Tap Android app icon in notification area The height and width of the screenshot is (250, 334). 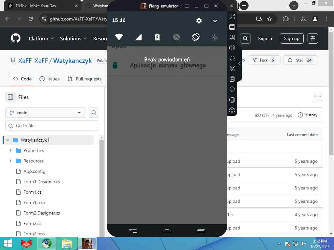pyautogui.click(x=115, y=65)
